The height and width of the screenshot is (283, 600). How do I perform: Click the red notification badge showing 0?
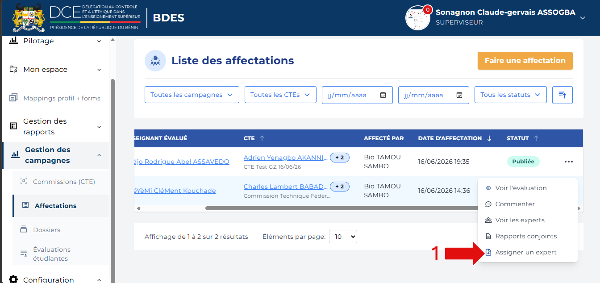click(x=428, y=9)
